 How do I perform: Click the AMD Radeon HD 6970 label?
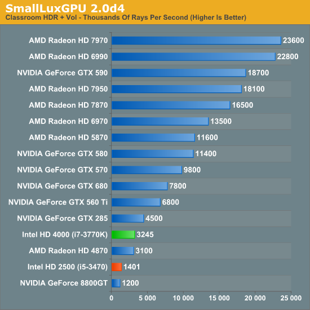[x=68, y=121]
